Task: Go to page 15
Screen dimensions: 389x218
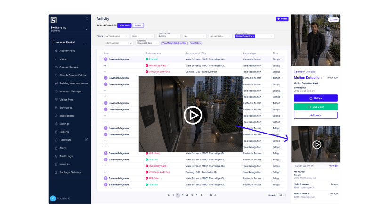Action: 211,195
